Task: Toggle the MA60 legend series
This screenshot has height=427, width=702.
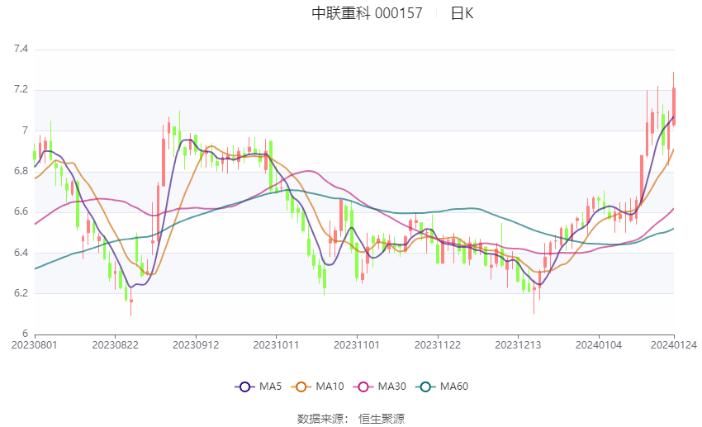Action: [442, 387]
